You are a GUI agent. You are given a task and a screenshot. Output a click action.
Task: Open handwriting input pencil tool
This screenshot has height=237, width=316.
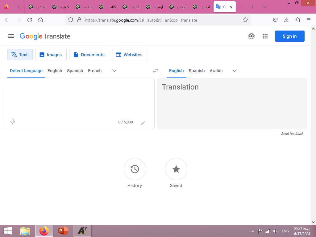[143, 123]
